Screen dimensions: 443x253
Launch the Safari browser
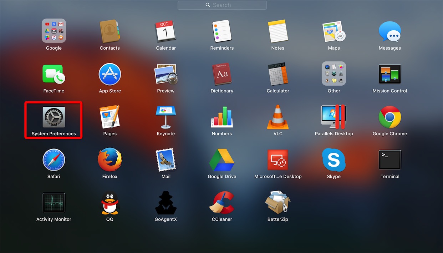pos(54,160)
